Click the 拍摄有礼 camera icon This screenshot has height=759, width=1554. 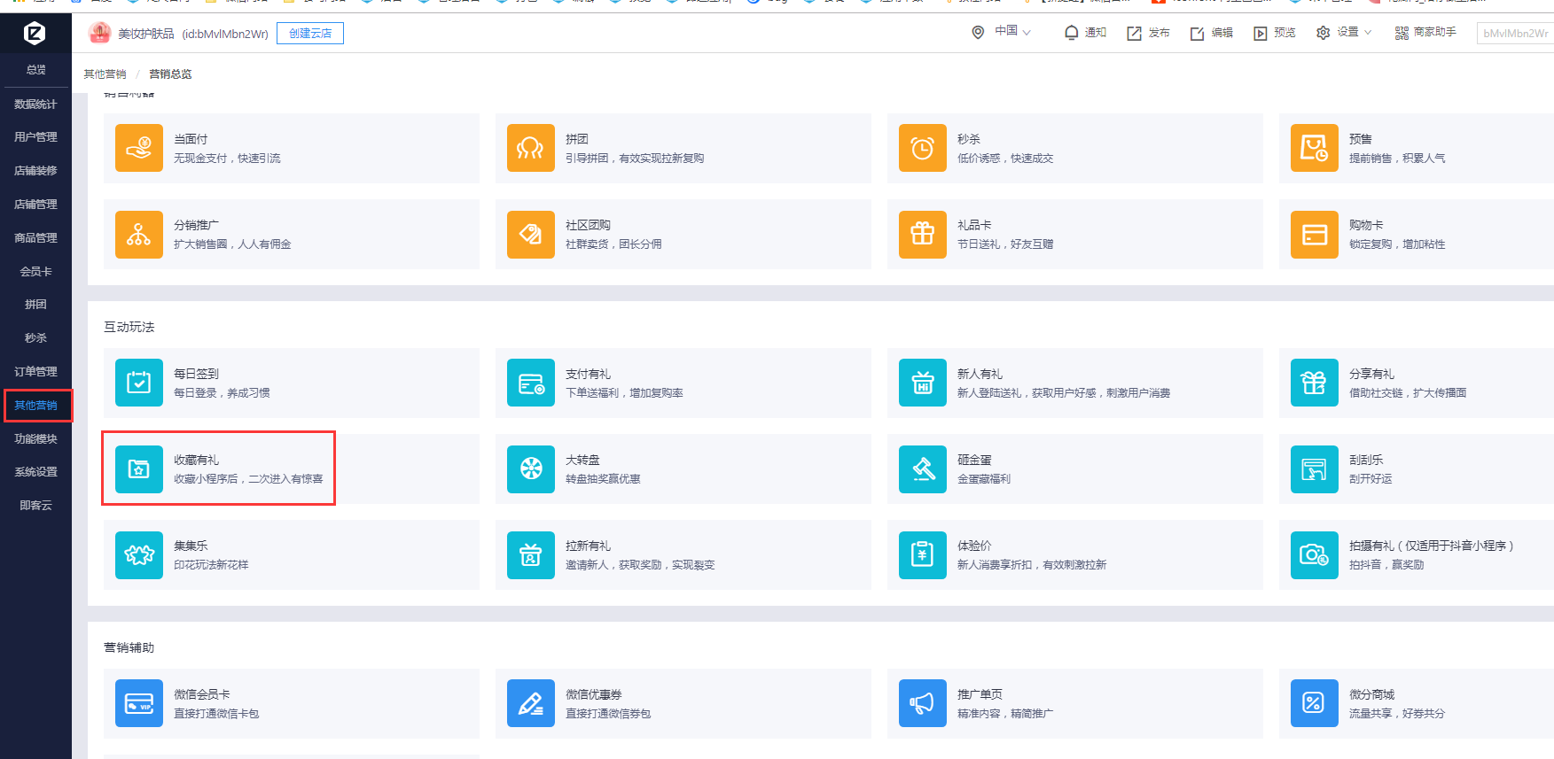pyautogui.click(x=1315, y=555)
